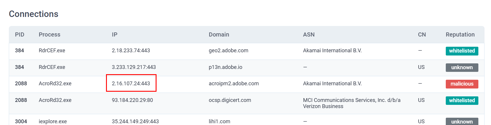This screenshot has width=491, height=125.
Task: Click the IP address 2.18.233.74:443
Action: (131, 51)
